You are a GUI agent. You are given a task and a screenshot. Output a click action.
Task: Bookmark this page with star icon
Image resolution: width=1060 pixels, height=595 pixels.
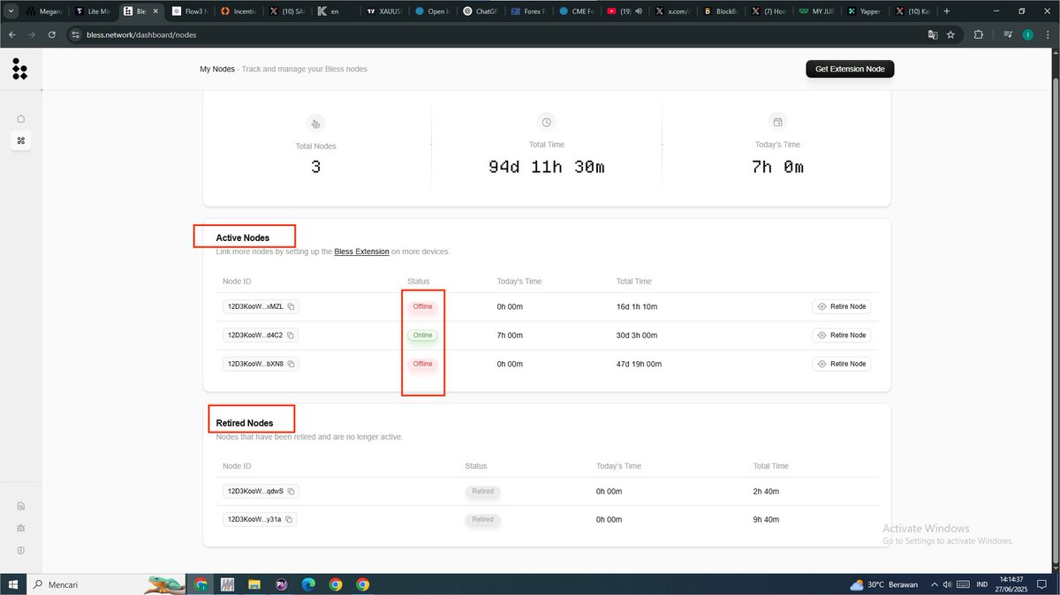coord(950,34)
